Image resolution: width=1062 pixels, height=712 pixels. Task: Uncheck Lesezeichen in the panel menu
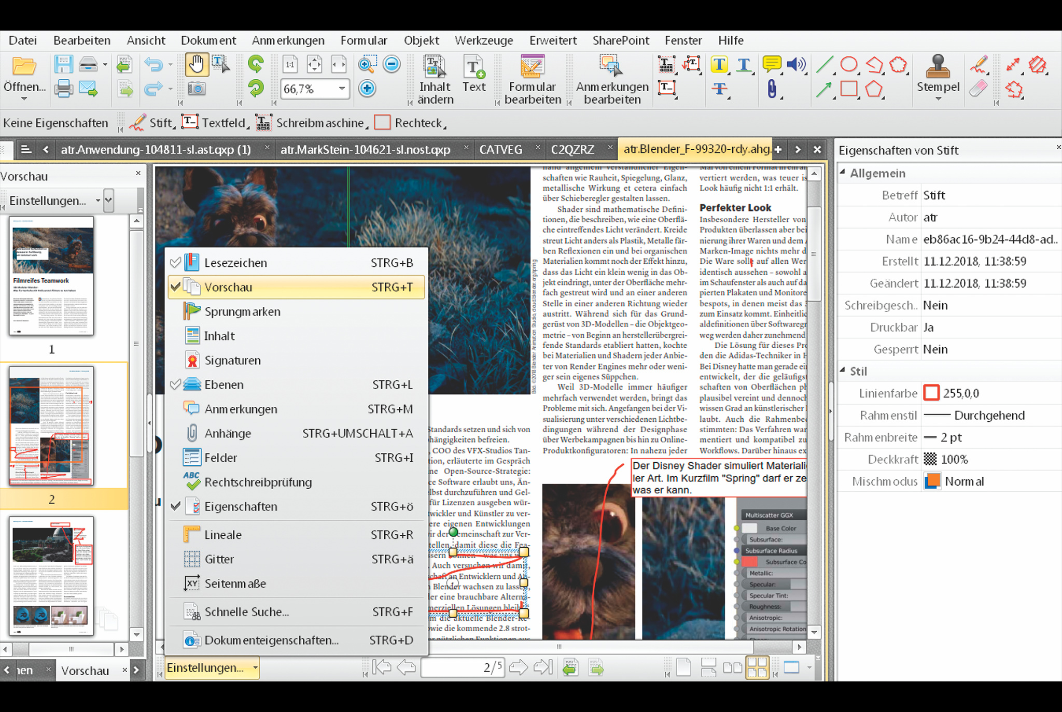[x=235, y=263]
